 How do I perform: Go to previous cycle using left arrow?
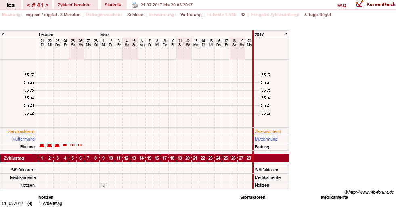pyautogui.click(x=29, y=5)
